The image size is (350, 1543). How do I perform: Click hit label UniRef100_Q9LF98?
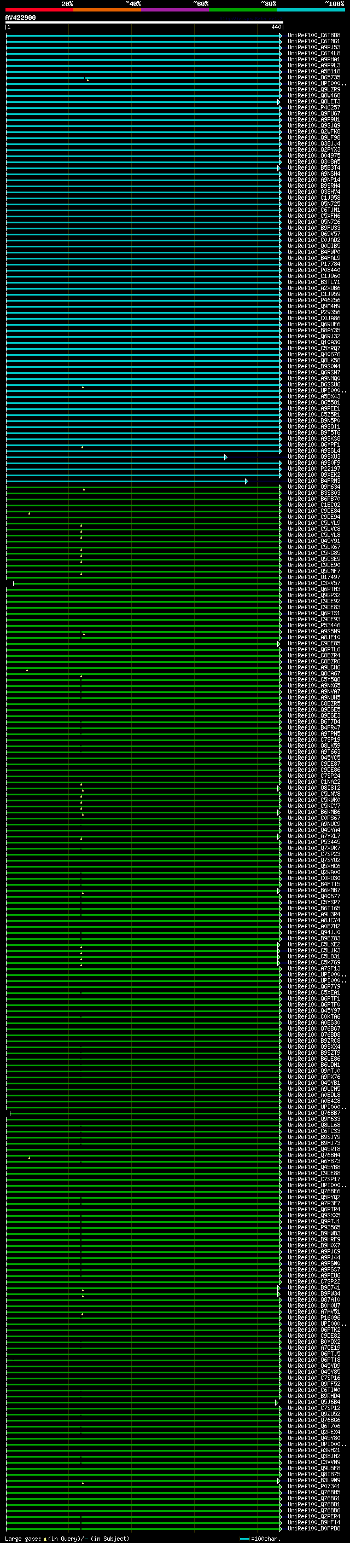[x=314, y=138]
